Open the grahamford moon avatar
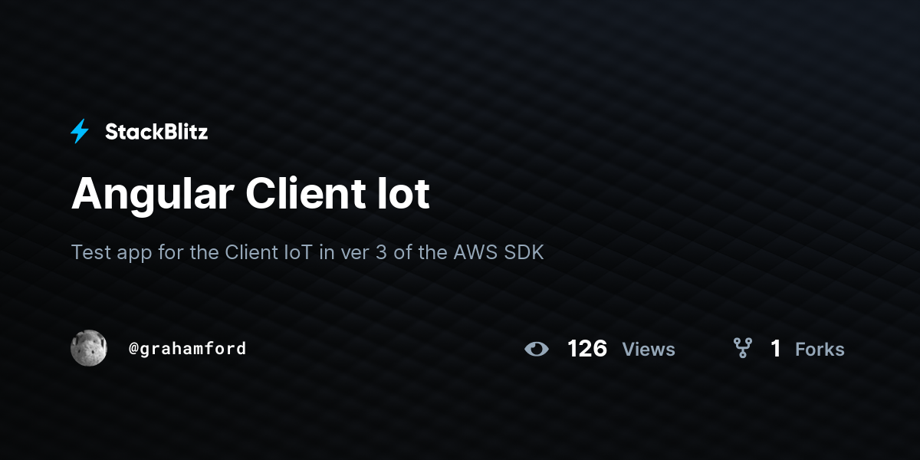The width and height of the screenshot is (920, 460). 89,348
